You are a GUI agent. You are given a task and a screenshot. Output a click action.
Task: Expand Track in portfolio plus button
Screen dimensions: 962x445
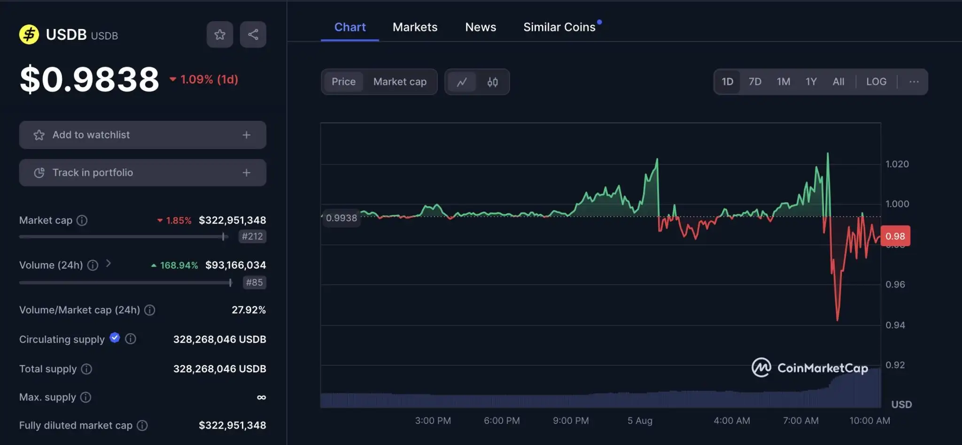(x=246, y=173)
